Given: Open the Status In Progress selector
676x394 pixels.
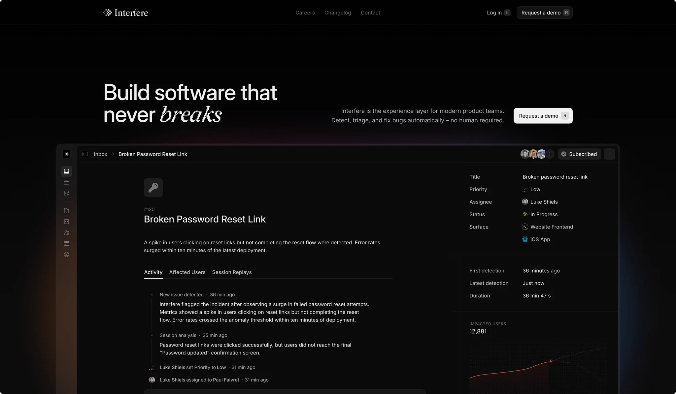Looking at the screenshot, I should pos(540,214).
